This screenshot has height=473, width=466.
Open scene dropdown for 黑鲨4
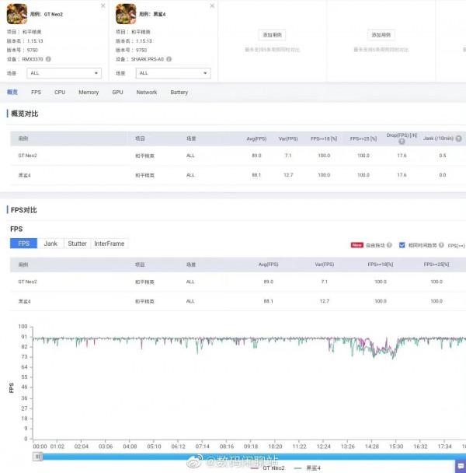click(x=172, y=73)
